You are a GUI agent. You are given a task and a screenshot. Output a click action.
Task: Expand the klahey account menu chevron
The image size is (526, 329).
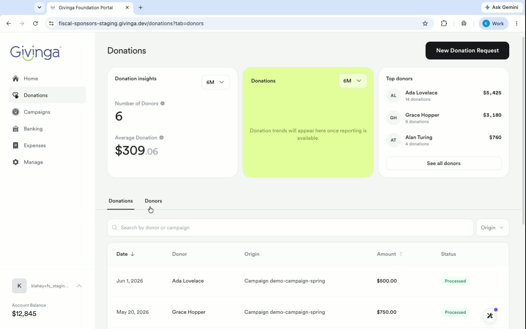tap(79, 286)
